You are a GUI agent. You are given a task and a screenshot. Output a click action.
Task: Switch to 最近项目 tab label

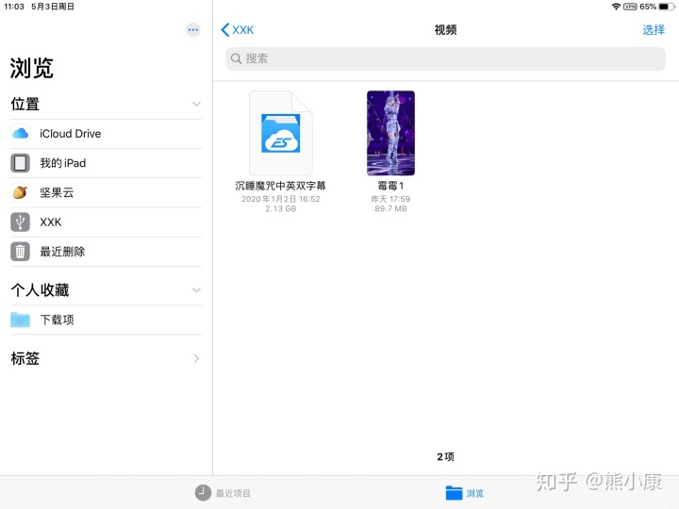click(233, 493)
